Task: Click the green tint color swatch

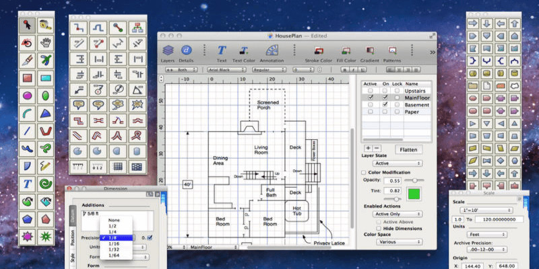Action: [414, 194]
